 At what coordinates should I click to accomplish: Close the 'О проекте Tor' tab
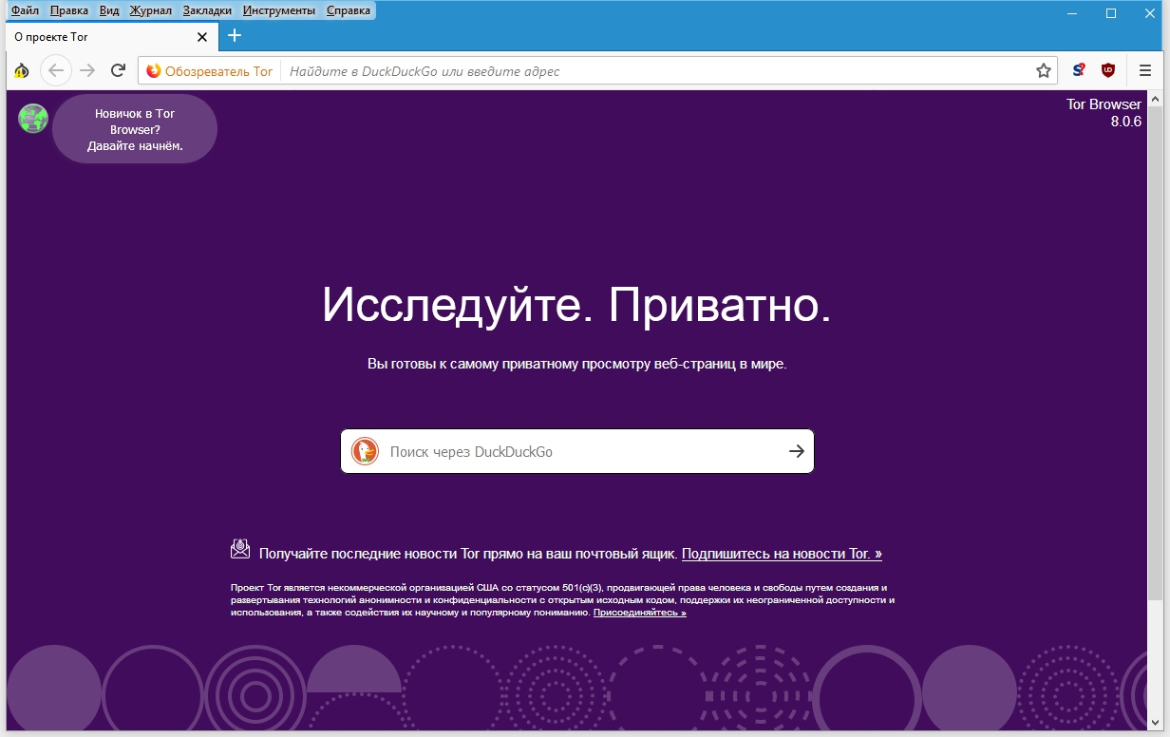(x=202, y=37)
